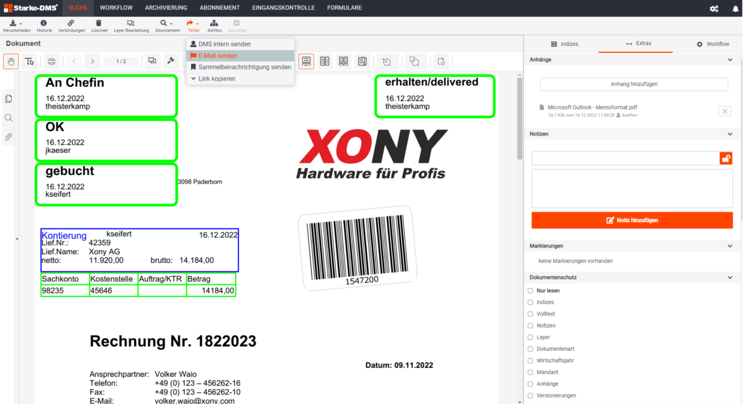Choose E-Mail senden
Viewport: 745px width, 404px height.
(240, 56)
